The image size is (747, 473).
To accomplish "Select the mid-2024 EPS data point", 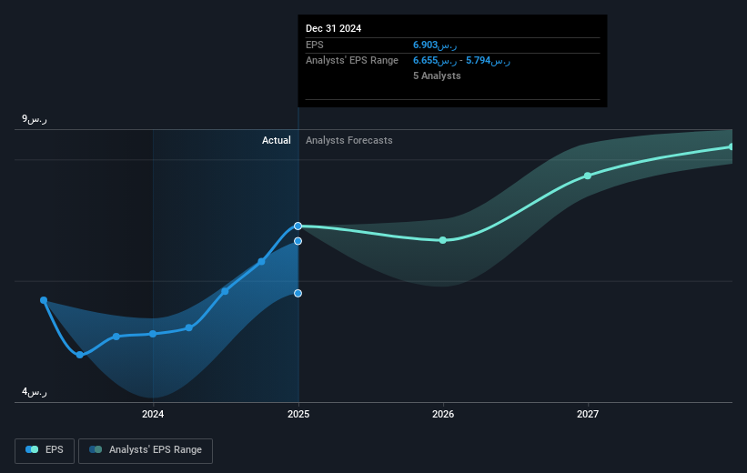I will point(226,291).
